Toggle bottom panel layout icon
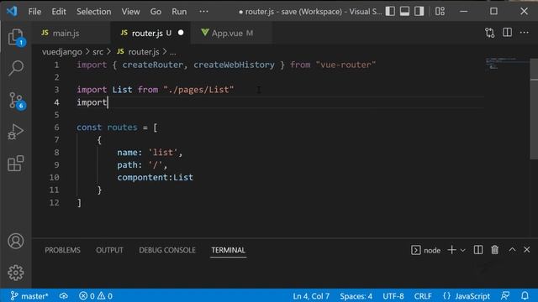The image size is (538, 302). tap(404, 11)
